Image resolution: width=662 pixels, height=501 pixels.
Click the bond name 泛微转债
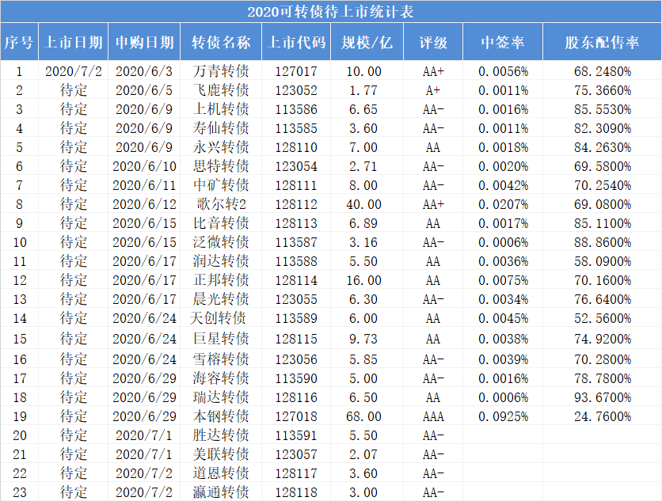point(221,242)
